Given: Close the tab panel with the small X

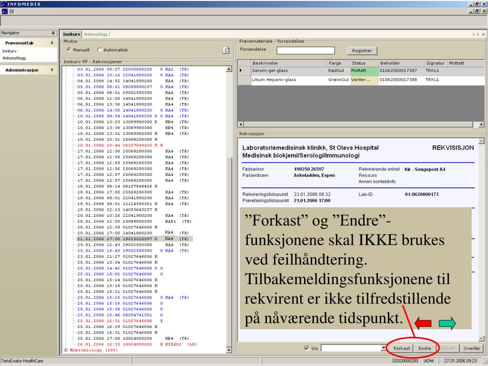Looking at the screenshot, I should pyautogui.click(x=483, y=34).
